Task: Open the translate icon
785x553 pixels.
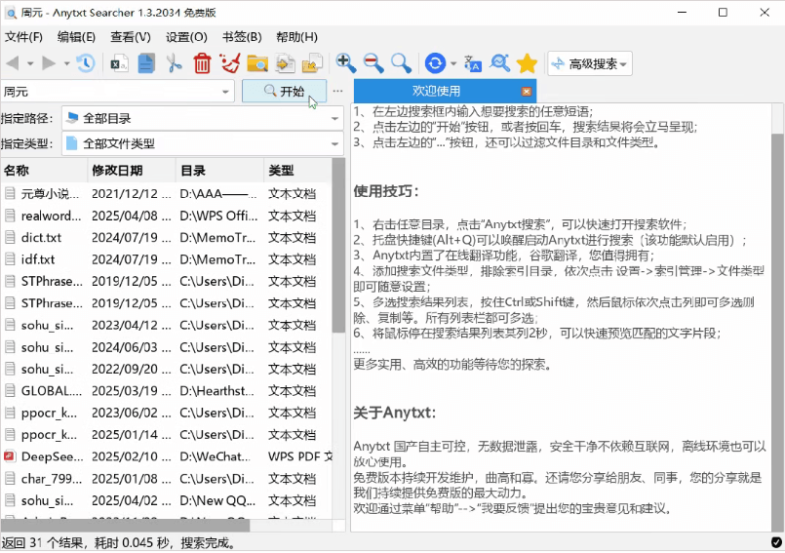Action: click(473, 63)
